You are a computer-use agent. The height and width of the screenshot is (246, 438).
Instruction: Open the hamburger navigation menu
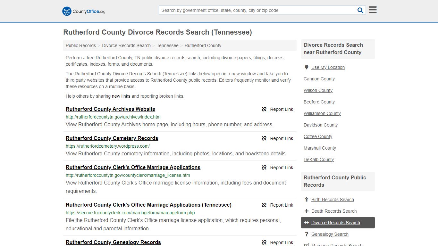372,10
